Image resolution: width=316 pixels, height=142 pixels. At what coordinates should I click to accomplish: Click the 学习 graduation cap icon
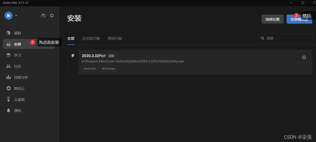click(x=9, y=55)
